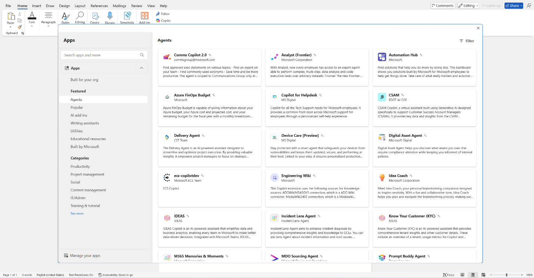Expand the Paragraph dropdown
Viewport: 534px width, 278px height.
[x=48, y=26]
